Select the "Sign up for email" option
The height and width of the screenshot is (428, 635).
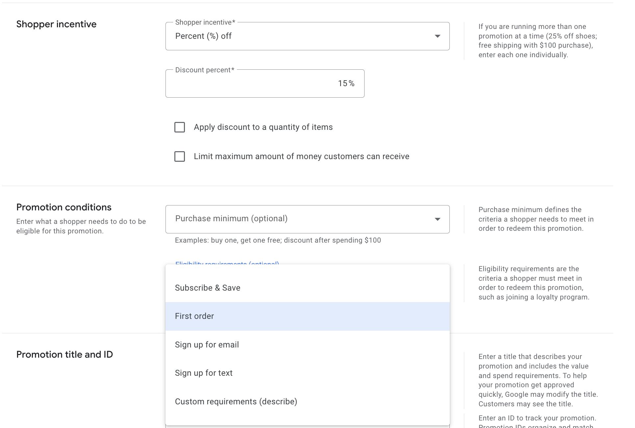click(x=207, y=345)
